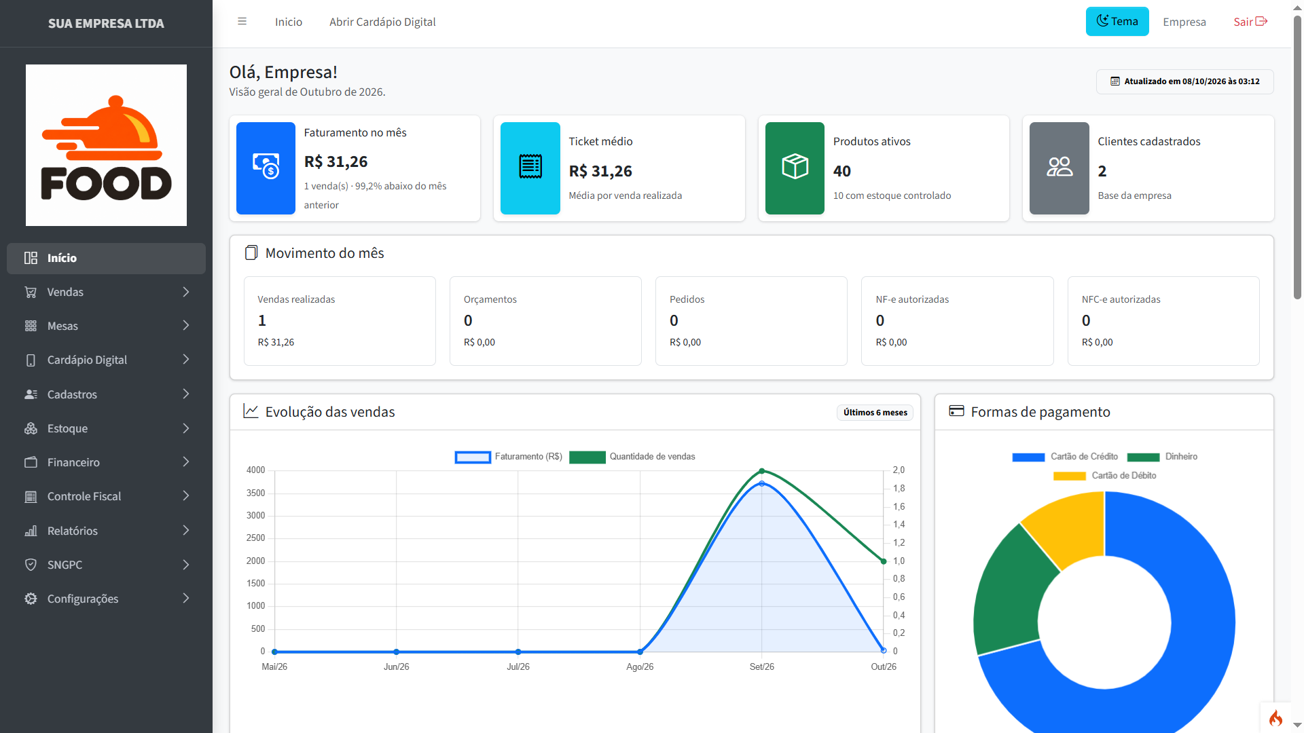
Task: Click the Financeiro wallet icon
Action: click(x=31, y=462)
